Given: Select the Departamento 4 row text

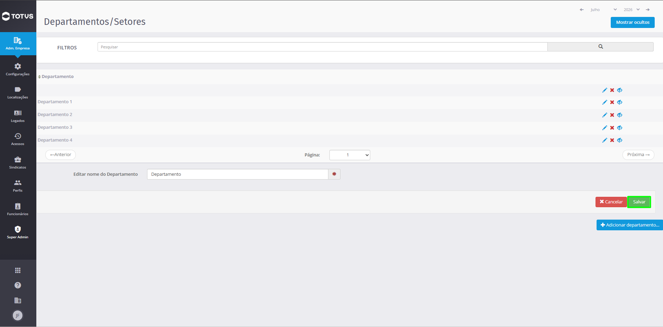Looking at the screenshot, I should click(55, 140).
